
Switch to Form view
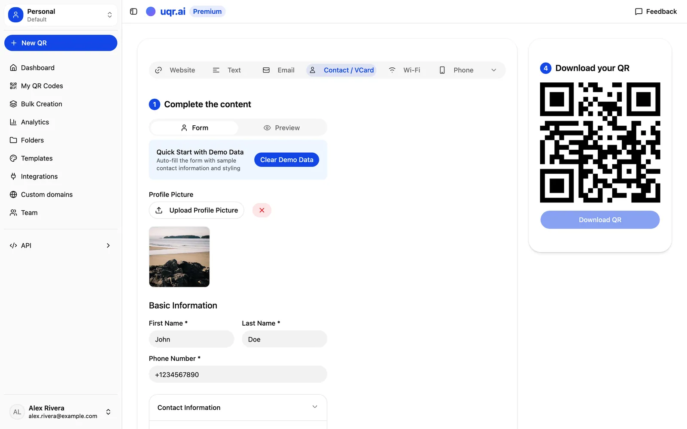coord(195,128)
